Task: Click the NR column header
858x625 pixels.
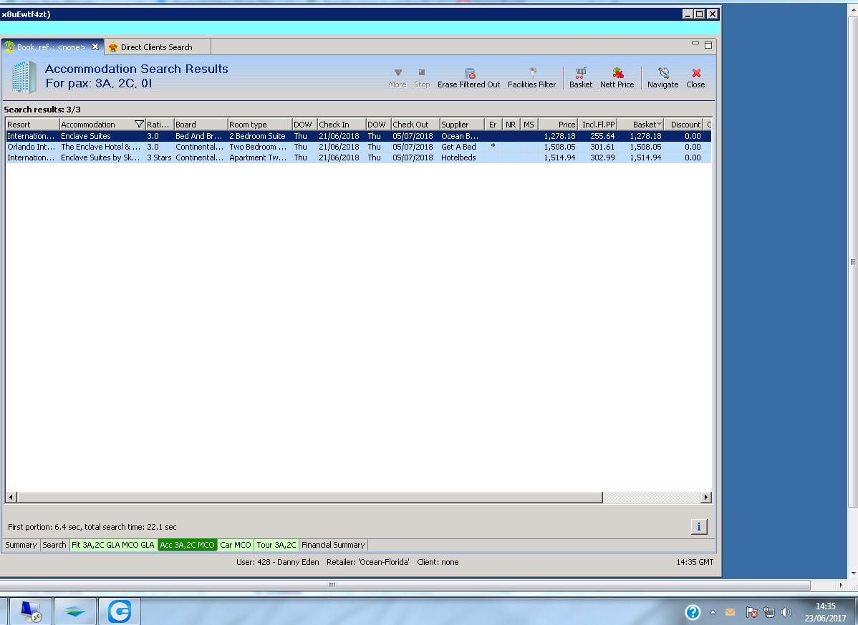Action: pos(511,125)
